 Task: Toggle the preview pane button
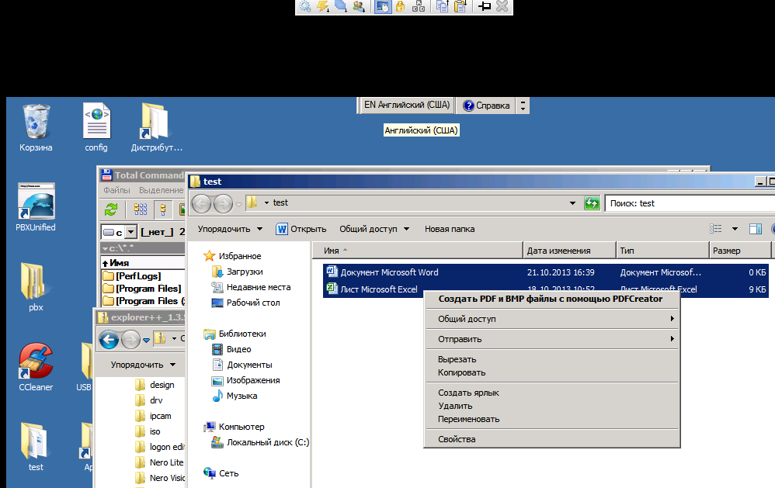(755, 229)
